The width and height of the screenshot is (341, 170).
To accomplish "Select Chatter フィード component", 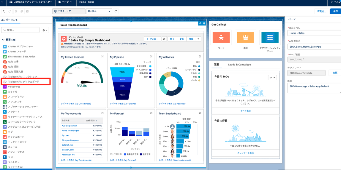I will tap(17, 52).
